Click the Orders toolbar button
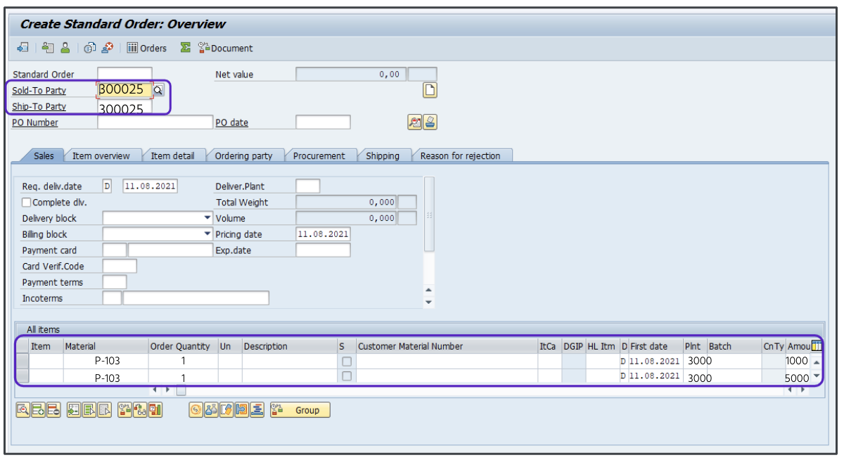The height and width of the screenshot is (460, 844). pyautogui.click(x=147, y=48)
